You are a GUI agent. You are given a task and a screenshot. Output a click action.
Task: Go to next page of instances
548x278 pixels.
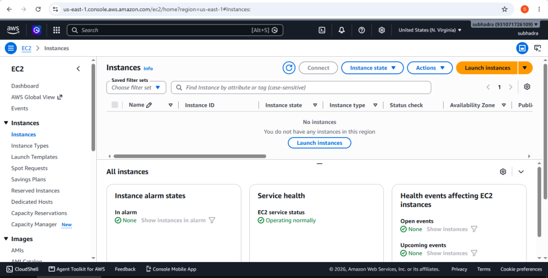pos(511,87)
